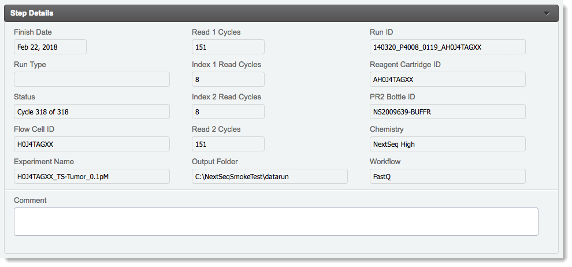This screenshot has height=267, width=572.
Task: Focus the Reagent Cartridge ID field
Action: pos(448,79)
